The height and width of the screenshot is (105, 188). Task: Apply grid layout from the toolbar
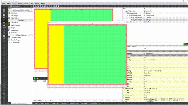pos(54,6)
